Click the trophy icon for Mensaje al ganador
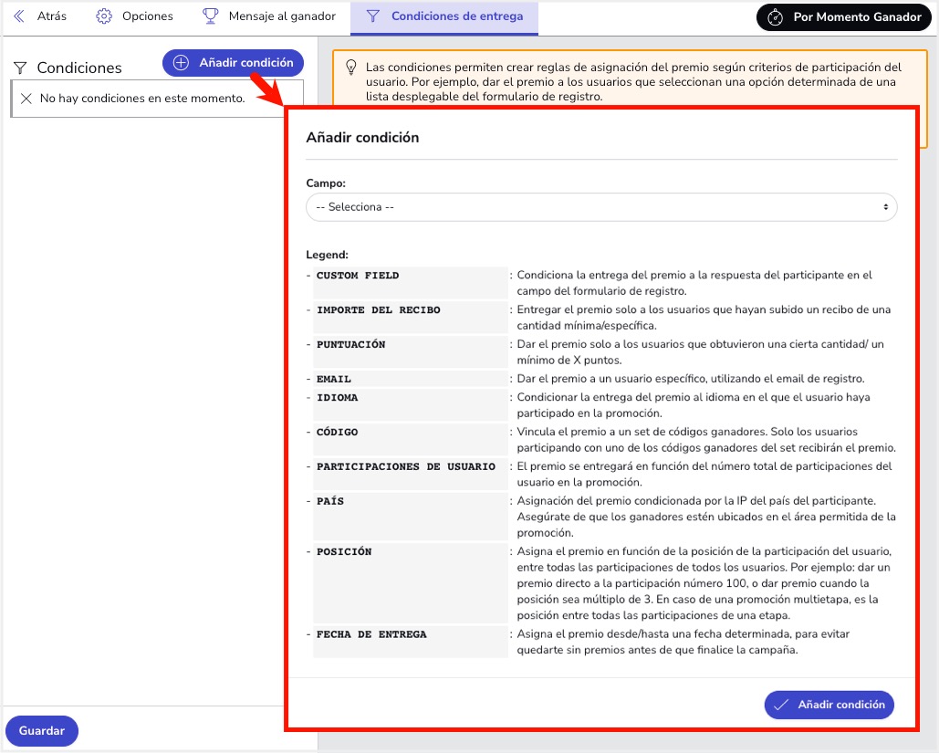Screen dimensions: 939x753 [211, 16]
